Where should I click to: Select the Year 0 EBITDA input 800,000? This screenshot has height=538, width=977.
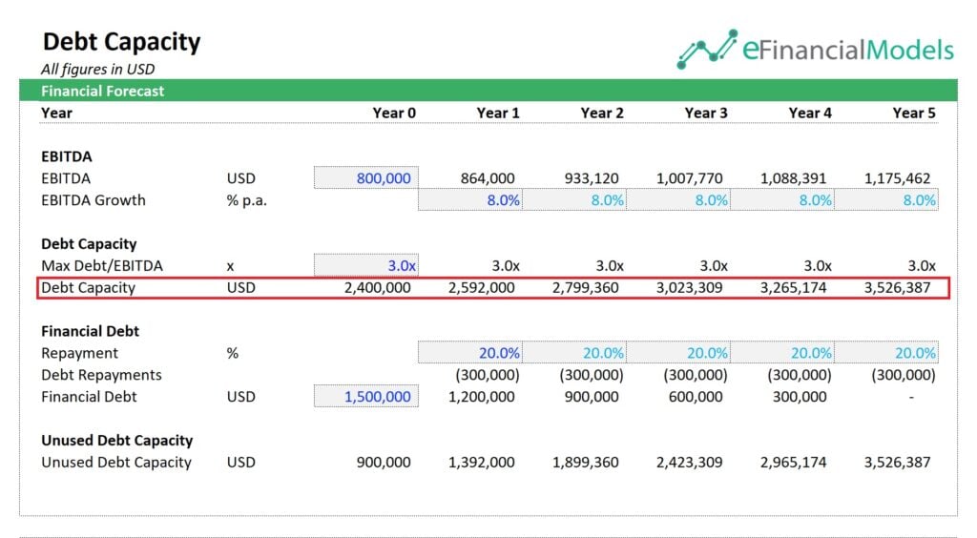click(366, 178)
